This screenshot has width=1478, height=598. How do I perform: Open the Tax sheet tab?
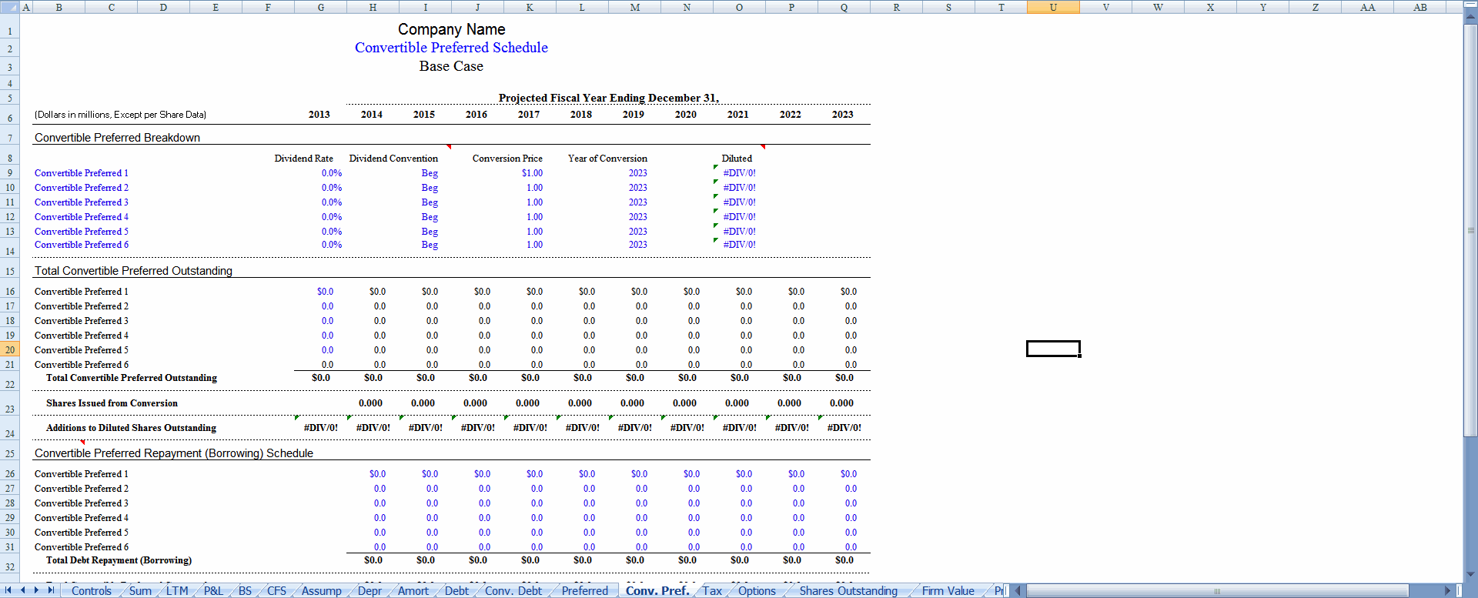[x=712, y=591]
